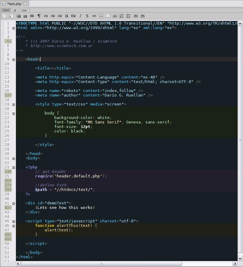
Task: Click the test.php file type icon
Action: coord(4,4)
